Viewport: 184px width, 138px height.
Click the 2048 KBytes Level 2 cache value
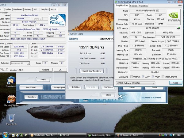click(x=47, y=53)
